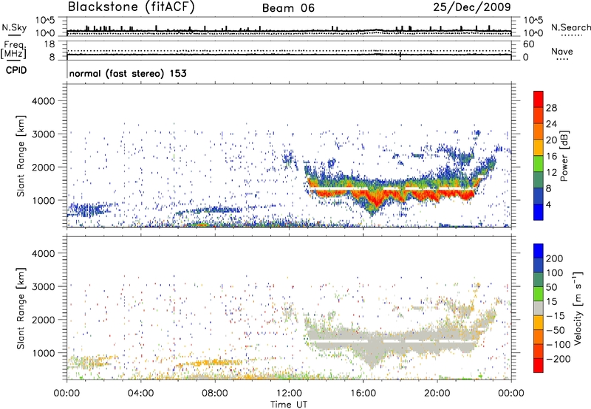Click the right "10^0" noise axis label
This screenshot has width=591, height=409.
pyautogui.click(x=533, y=33)
